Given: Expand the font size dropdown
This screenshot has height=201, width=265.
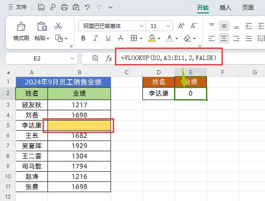Looking at the screenshot, I should [x=168, y=26].
